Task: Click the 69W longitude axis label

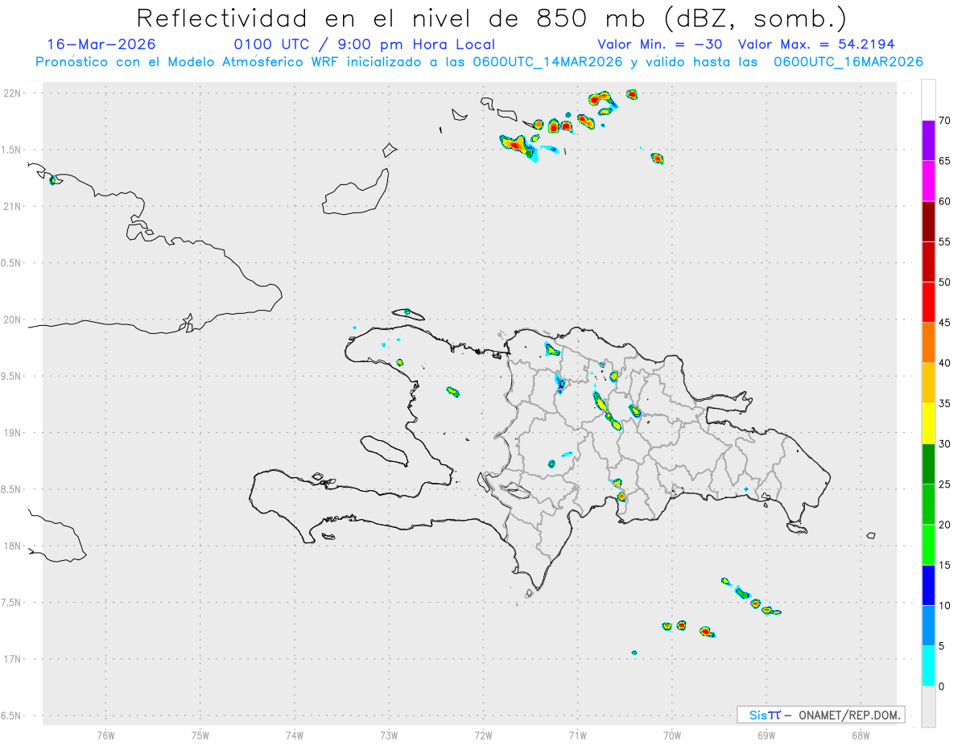Action: (x=766, y=735)
